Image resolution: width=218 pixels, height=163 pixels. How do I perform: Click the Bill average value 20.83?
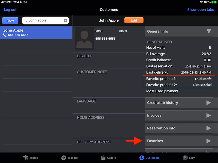click(206, 54)
